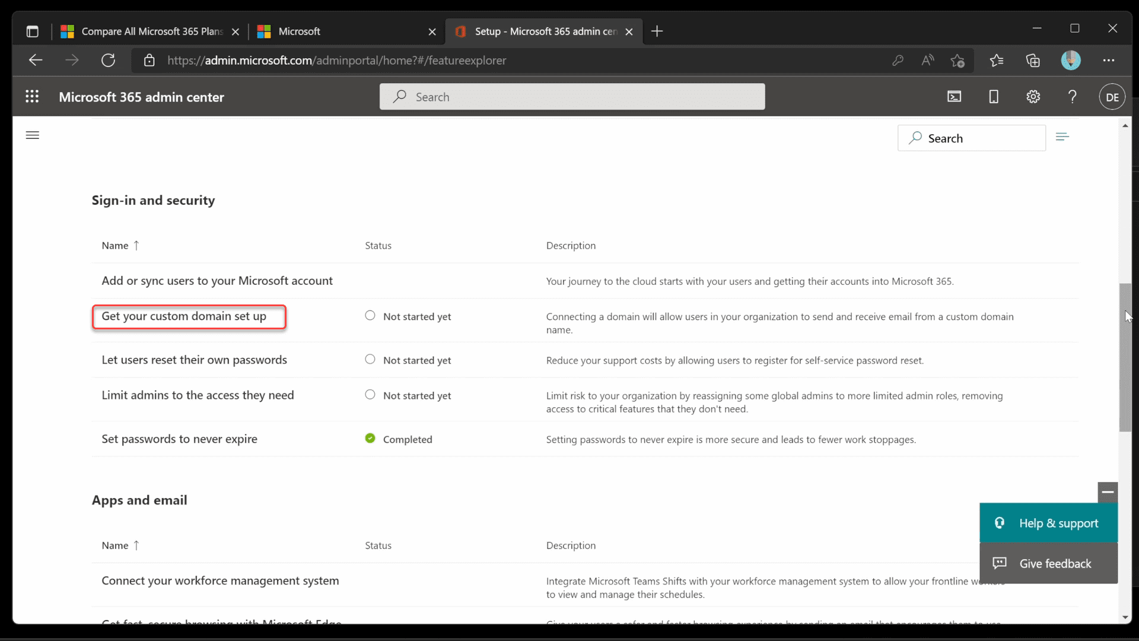The image size is (1139, 641).
Task: Click status circle for Get your custom domain
Action: pos(370,315)
